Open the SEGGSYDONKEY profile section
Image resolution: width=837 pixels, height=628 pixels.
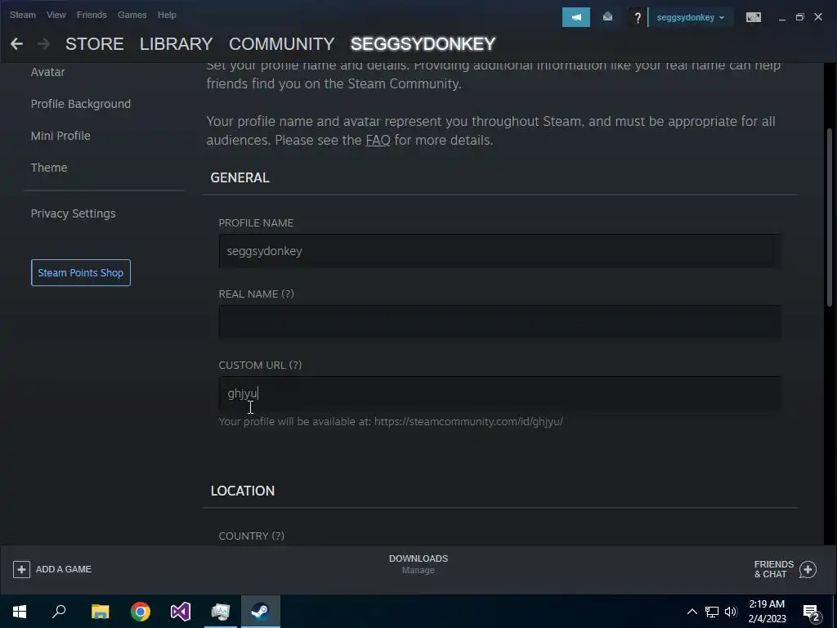pyautogui.click(x=423, y=44)
